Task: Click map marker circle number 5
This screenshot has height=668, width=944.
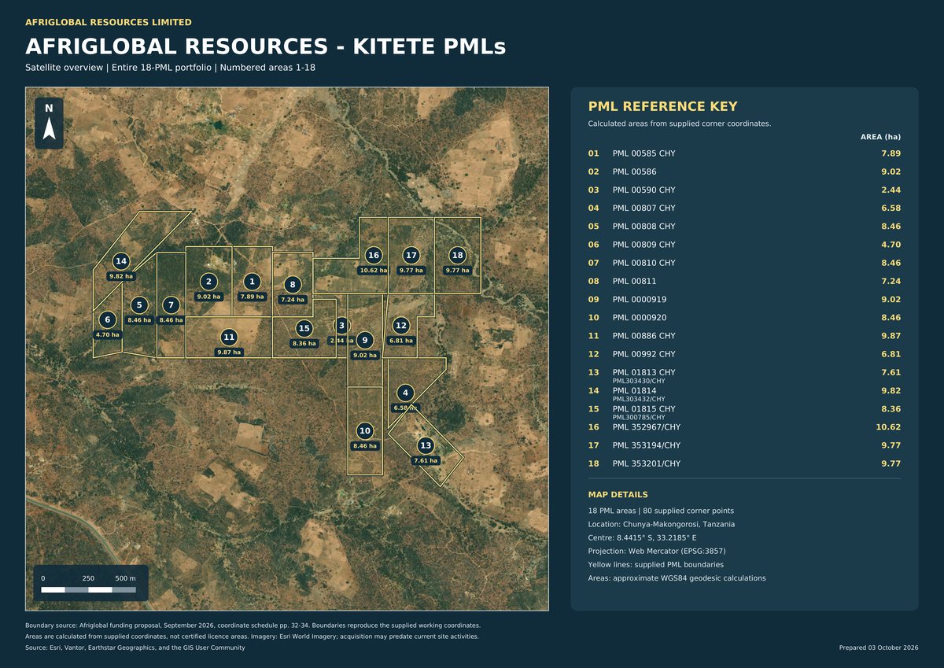Action: coord(139,305)
